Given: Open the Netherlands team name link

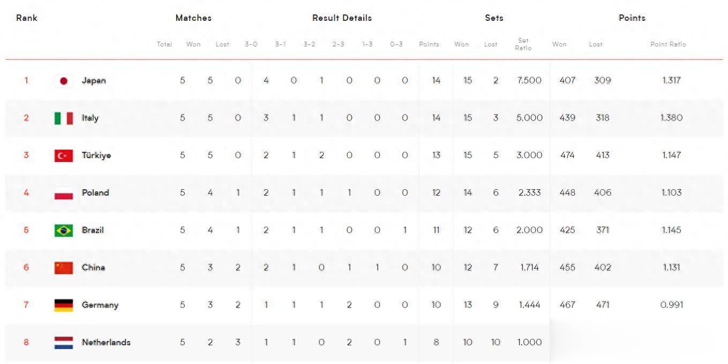Looking at the screenshot, I should [x=106, y=343].
